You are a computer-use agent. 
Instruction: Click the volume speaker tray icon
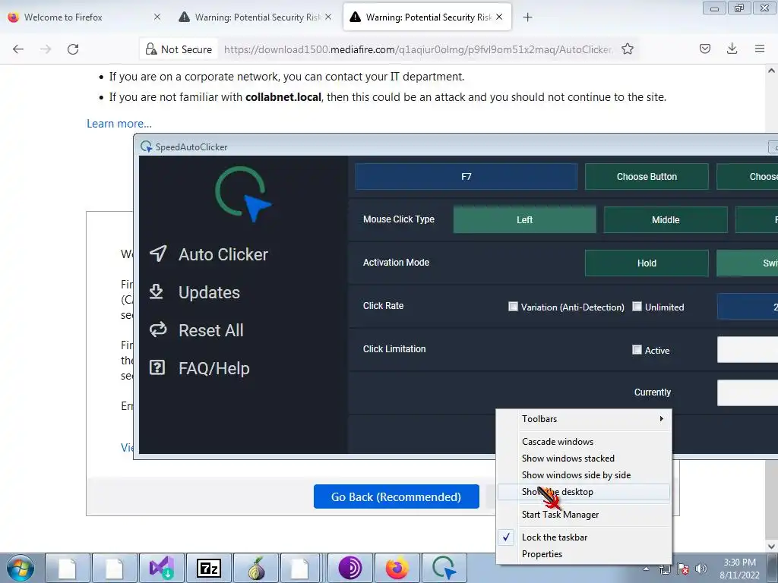[701, 569]
